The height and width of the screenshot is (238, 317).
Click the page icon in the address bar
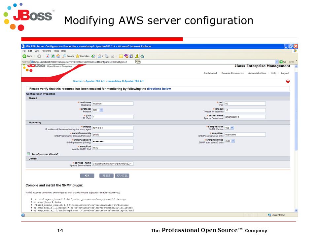[x=32, y=62]
